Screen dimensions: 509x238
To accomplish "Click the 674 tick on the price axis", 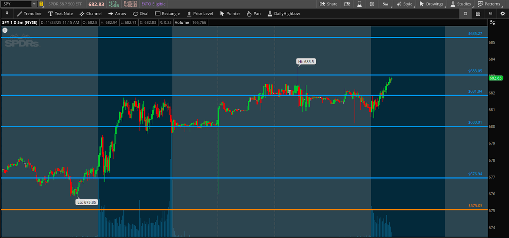I will [492, 228].
